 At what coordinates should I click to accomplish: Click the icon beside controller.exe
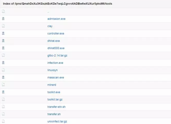point(3,33)
